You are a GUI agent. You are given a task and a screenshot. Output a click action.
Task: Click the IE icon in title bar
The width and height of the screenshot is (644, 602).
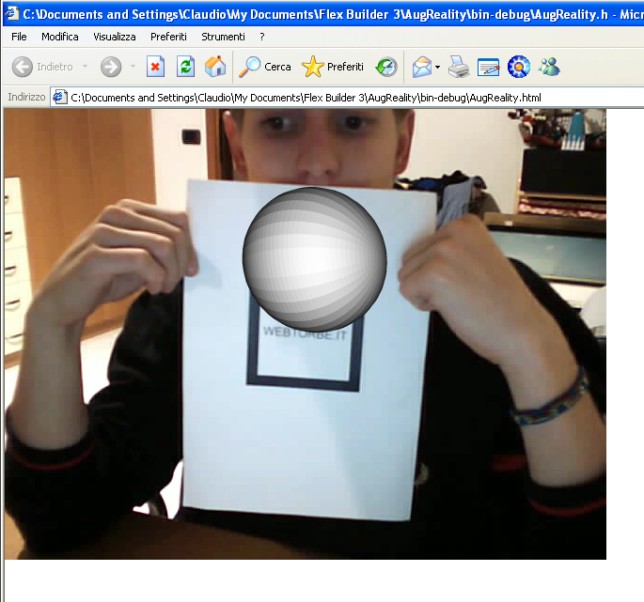click(x=11, y=13)
